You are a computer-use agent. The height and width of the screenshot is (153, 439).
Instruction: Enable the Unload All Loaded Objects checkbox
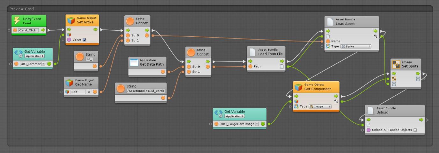tap(415, 130)
